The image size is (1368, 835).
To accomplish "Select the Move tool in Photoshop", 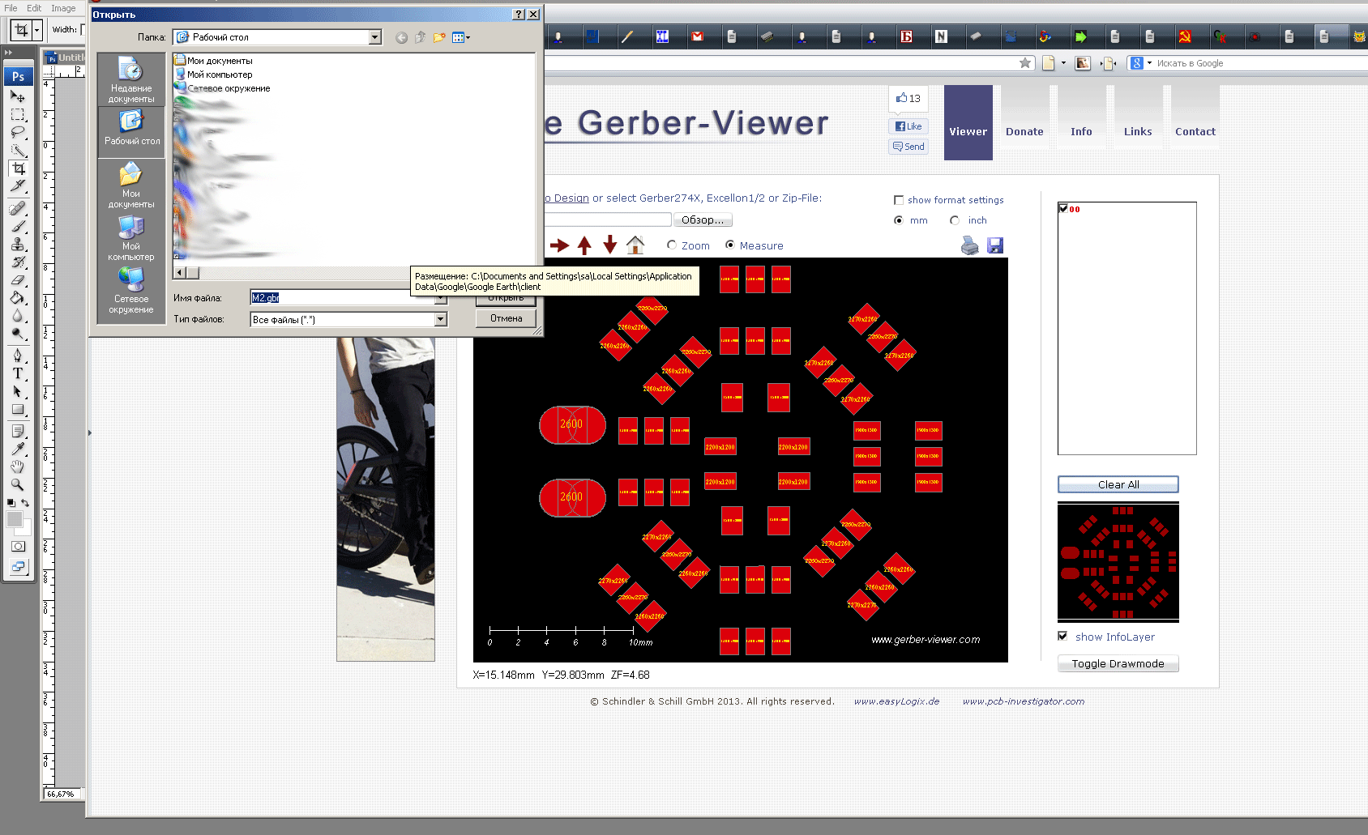I will click(x=18, y=96).
